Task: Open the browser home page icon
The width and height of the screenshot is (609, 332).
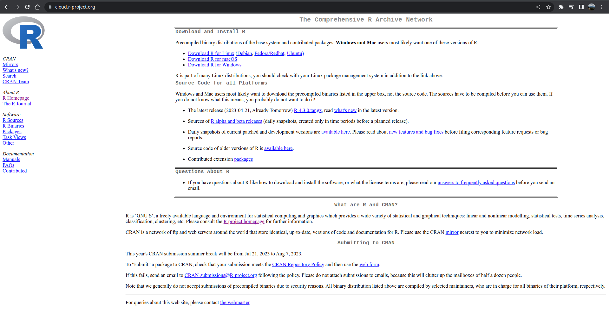Action: tap(37, 7)
